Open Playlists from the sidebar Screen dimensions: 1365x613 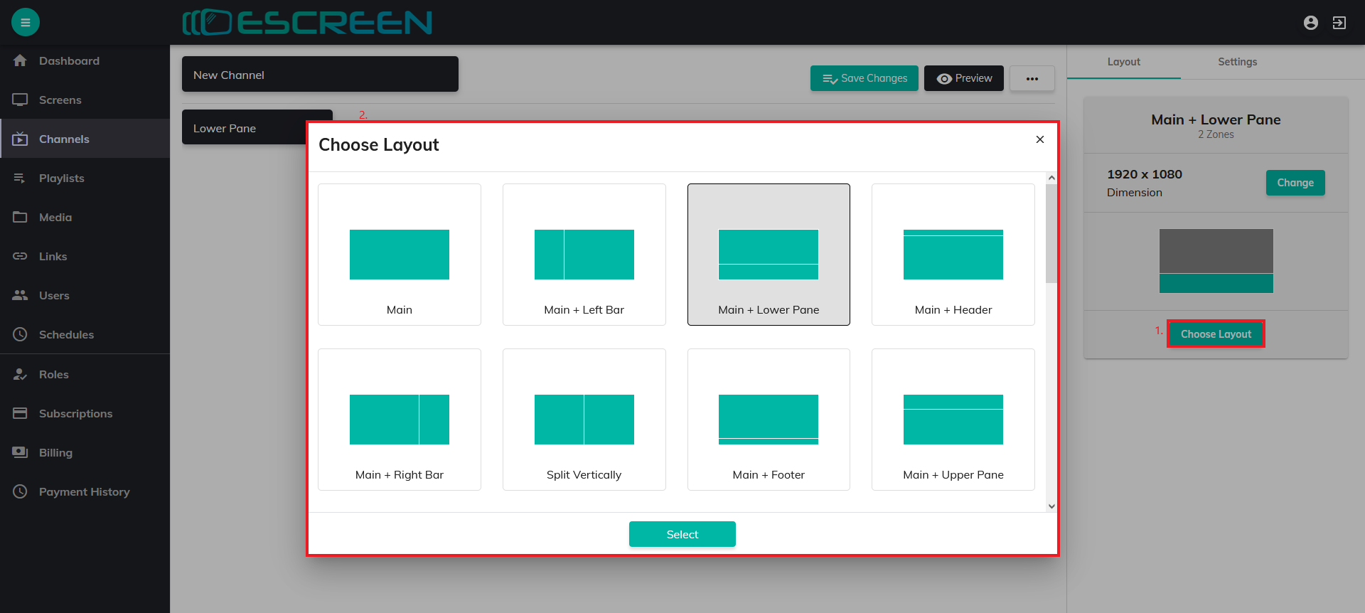(x=61, y=178)
